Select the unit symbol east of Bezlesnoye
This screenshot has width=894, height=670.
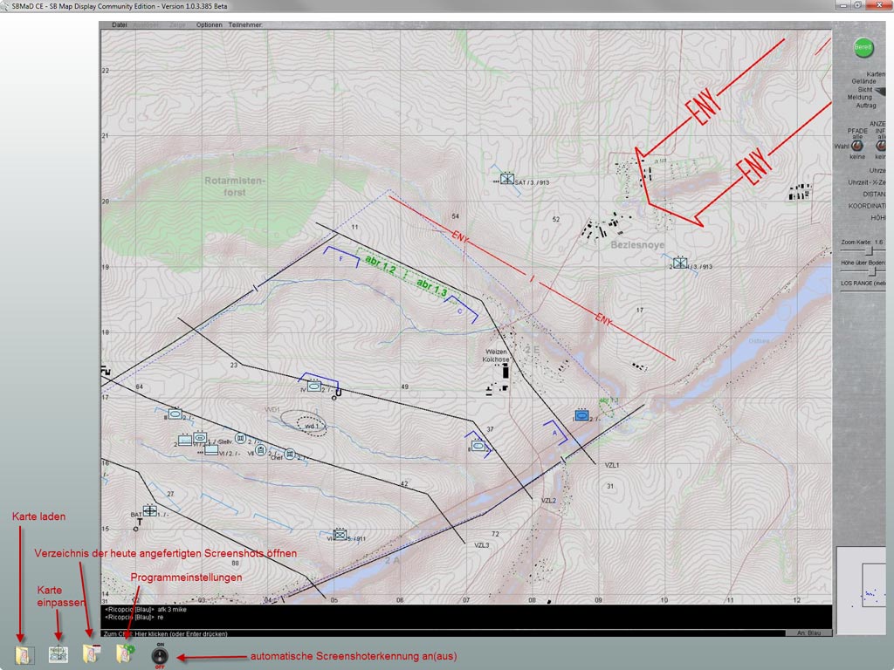point(679,263)
